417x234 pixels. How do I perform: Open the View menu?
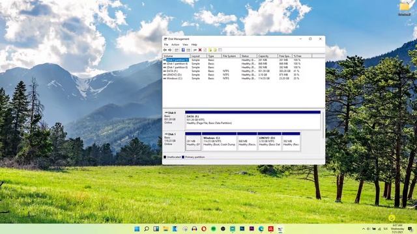[x=185, y=45]
